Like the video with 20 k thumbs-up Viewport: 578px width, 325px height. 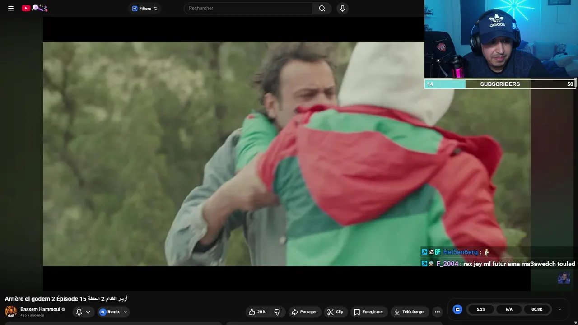pos(257,312)
